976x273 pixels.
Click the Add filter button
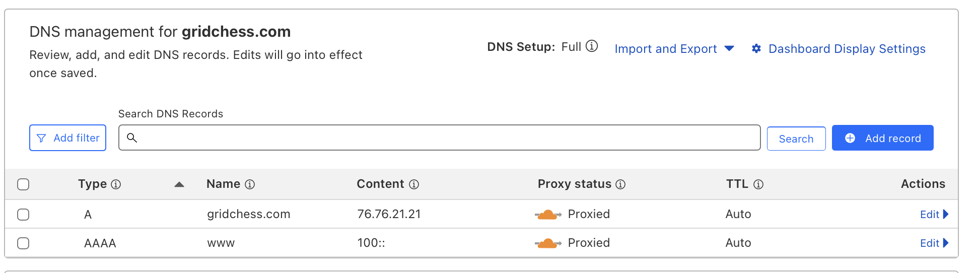(x=67, y=138)
